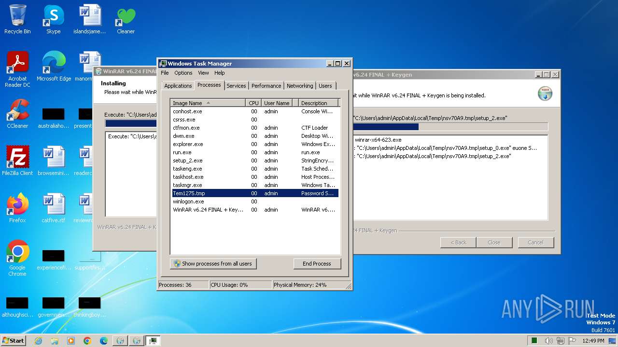This screenshot has width=618, height=347.
Task: Open Task Manager File menu
Action: [x=165, y=73]
